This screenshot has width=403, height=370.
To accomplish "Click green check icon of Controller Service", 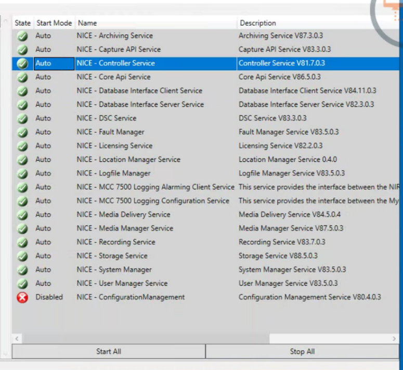I will click(x=22, y=63).
